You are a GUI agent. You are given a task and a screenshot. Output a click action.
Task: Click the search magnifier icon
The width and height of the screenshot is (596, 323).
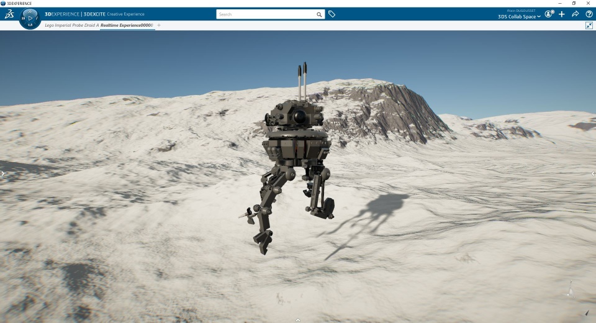(x=319, y=14)
